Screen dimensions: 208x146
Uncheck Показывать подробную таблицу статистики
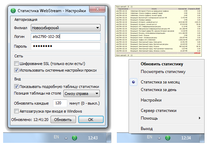(16, 87)
